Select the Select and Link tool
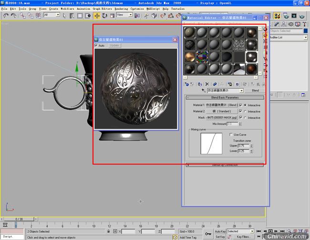 coord(23,16)
